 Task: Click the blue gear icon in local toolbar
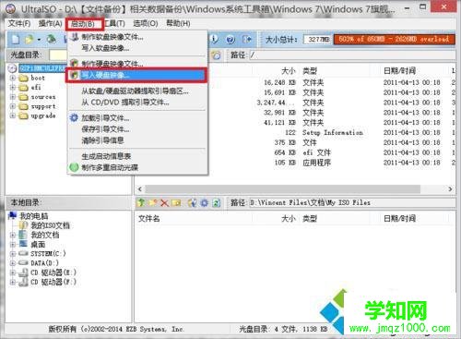(x=204, y=202)
